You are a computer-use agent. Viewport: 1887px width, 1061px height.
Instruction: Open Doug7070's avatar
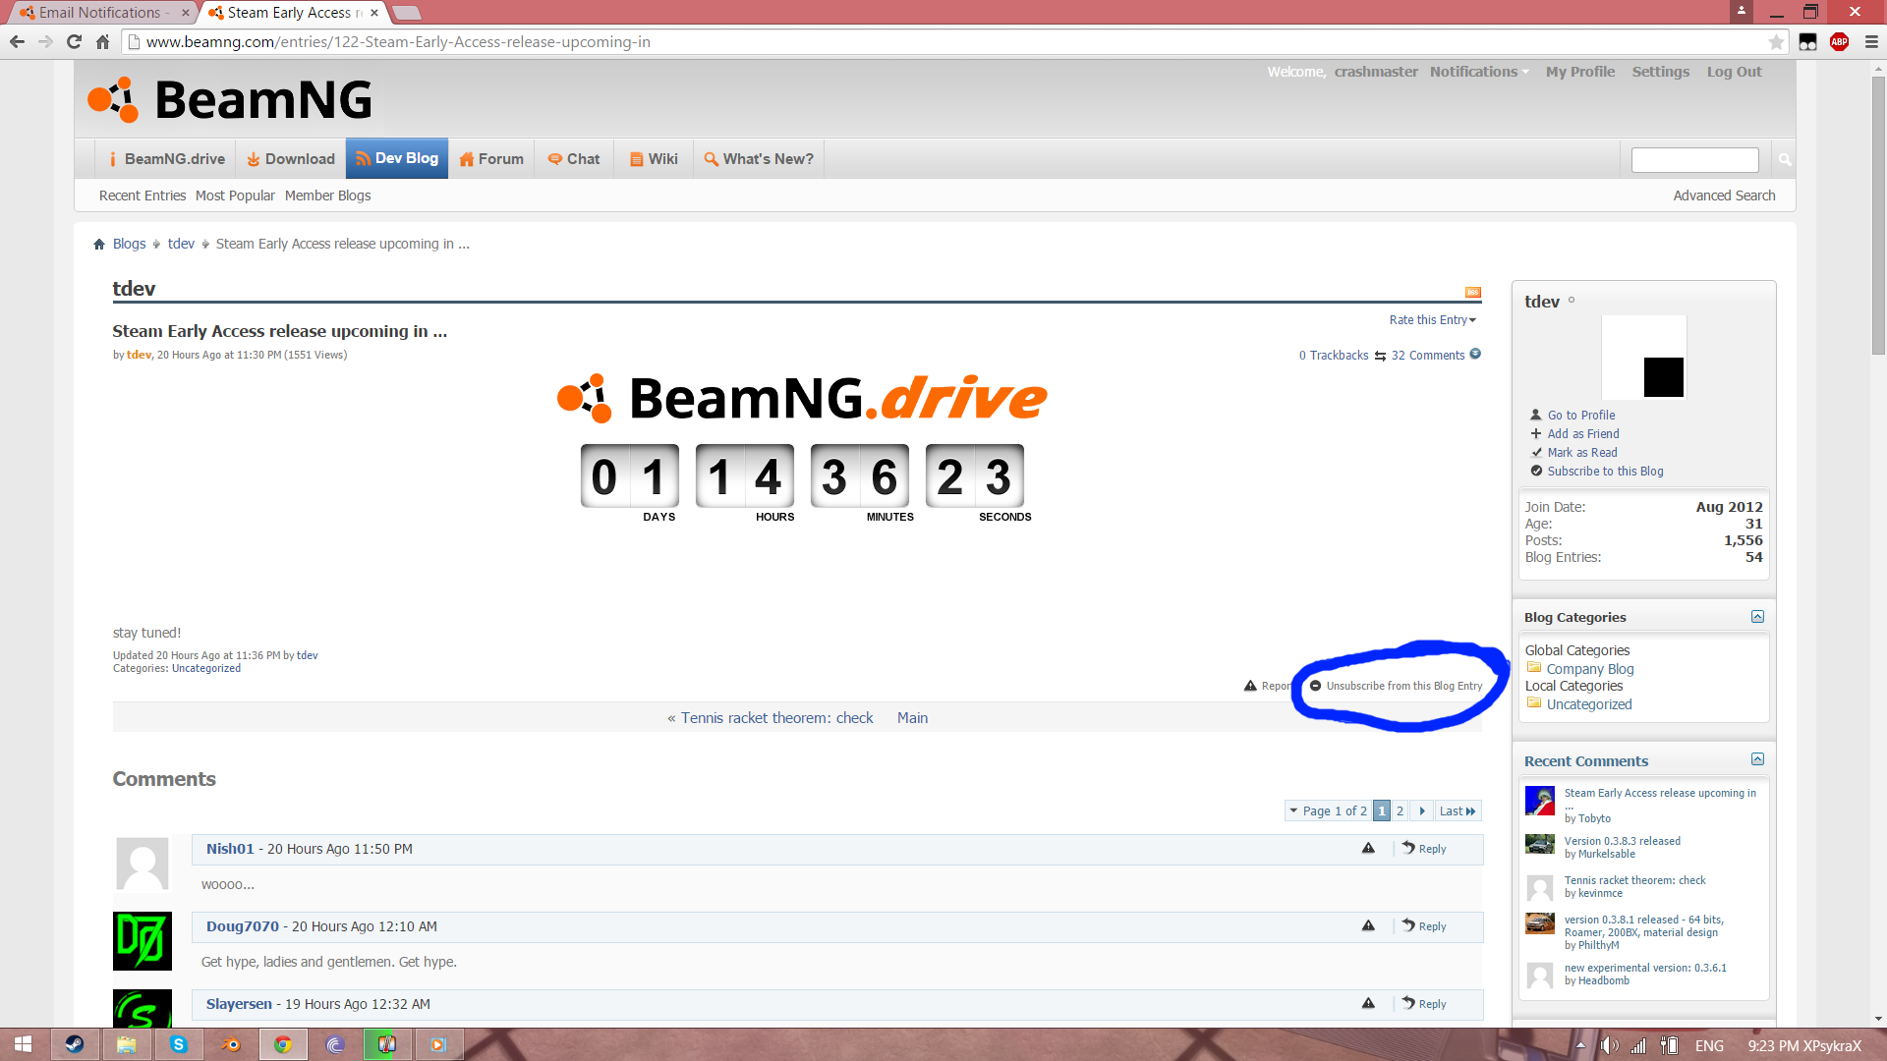coord(143,940)
